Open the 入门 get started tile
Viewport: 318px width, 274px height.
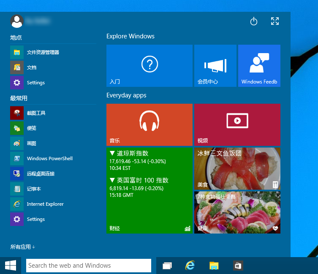[x=149, y=66]
